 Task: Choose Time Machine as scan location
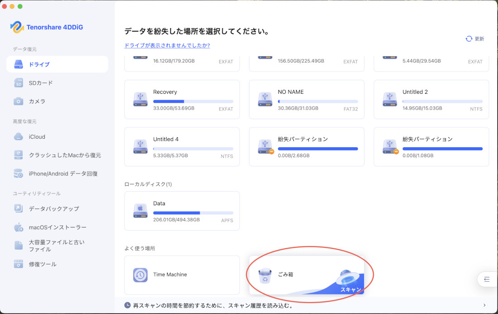click(182, 275)
